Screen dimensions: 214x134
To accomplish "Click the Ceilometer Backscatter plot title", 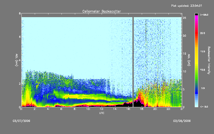I will 101,11.
